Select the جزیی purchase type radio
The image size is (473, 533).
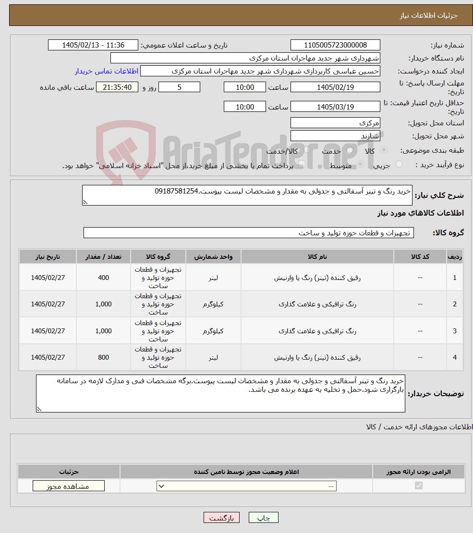pyautogui.click(x=399, y=164)
